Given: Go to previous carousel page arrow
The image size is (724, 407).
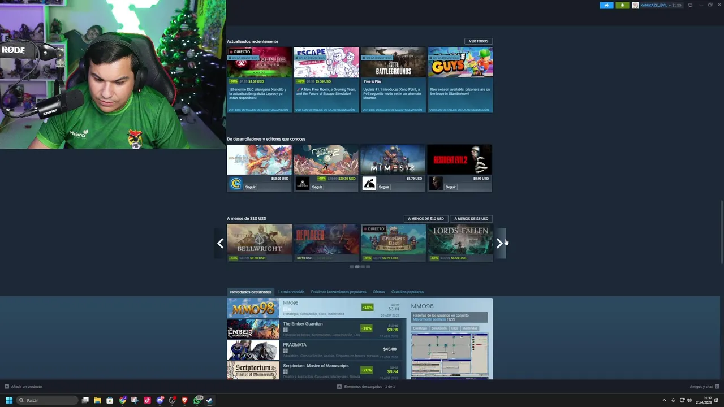Looking at the screenshot, I should (x=220, y=243).
